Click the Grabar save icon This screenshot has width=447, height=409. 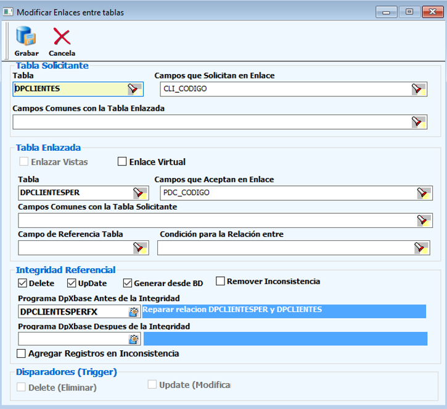(26, 37)
